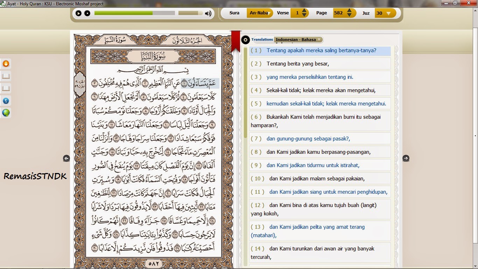Stop the recitation audio
Image resolution: width=478 pixels, height=269 pixels.
click(87, 13)
